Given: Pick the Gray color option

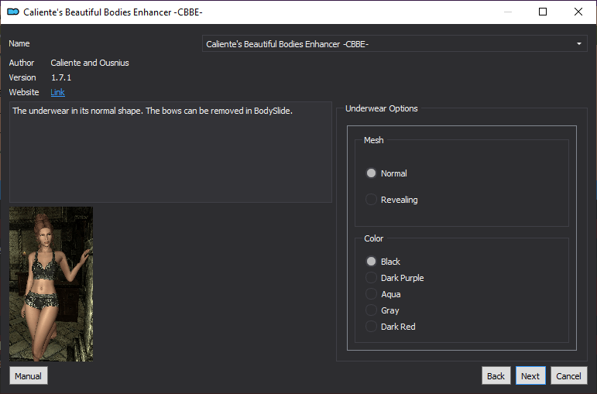Looking at the screenshot, I should [371, 310].
